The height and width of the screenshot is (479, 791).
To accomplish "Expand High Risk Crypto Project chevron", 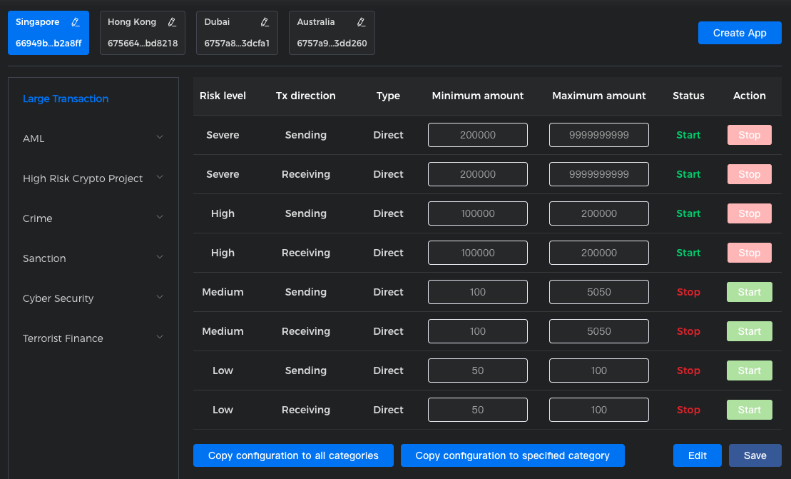I will pyautogui.click(x=159, y=177).
